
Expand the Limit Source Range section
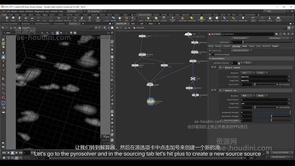(210, 54)
